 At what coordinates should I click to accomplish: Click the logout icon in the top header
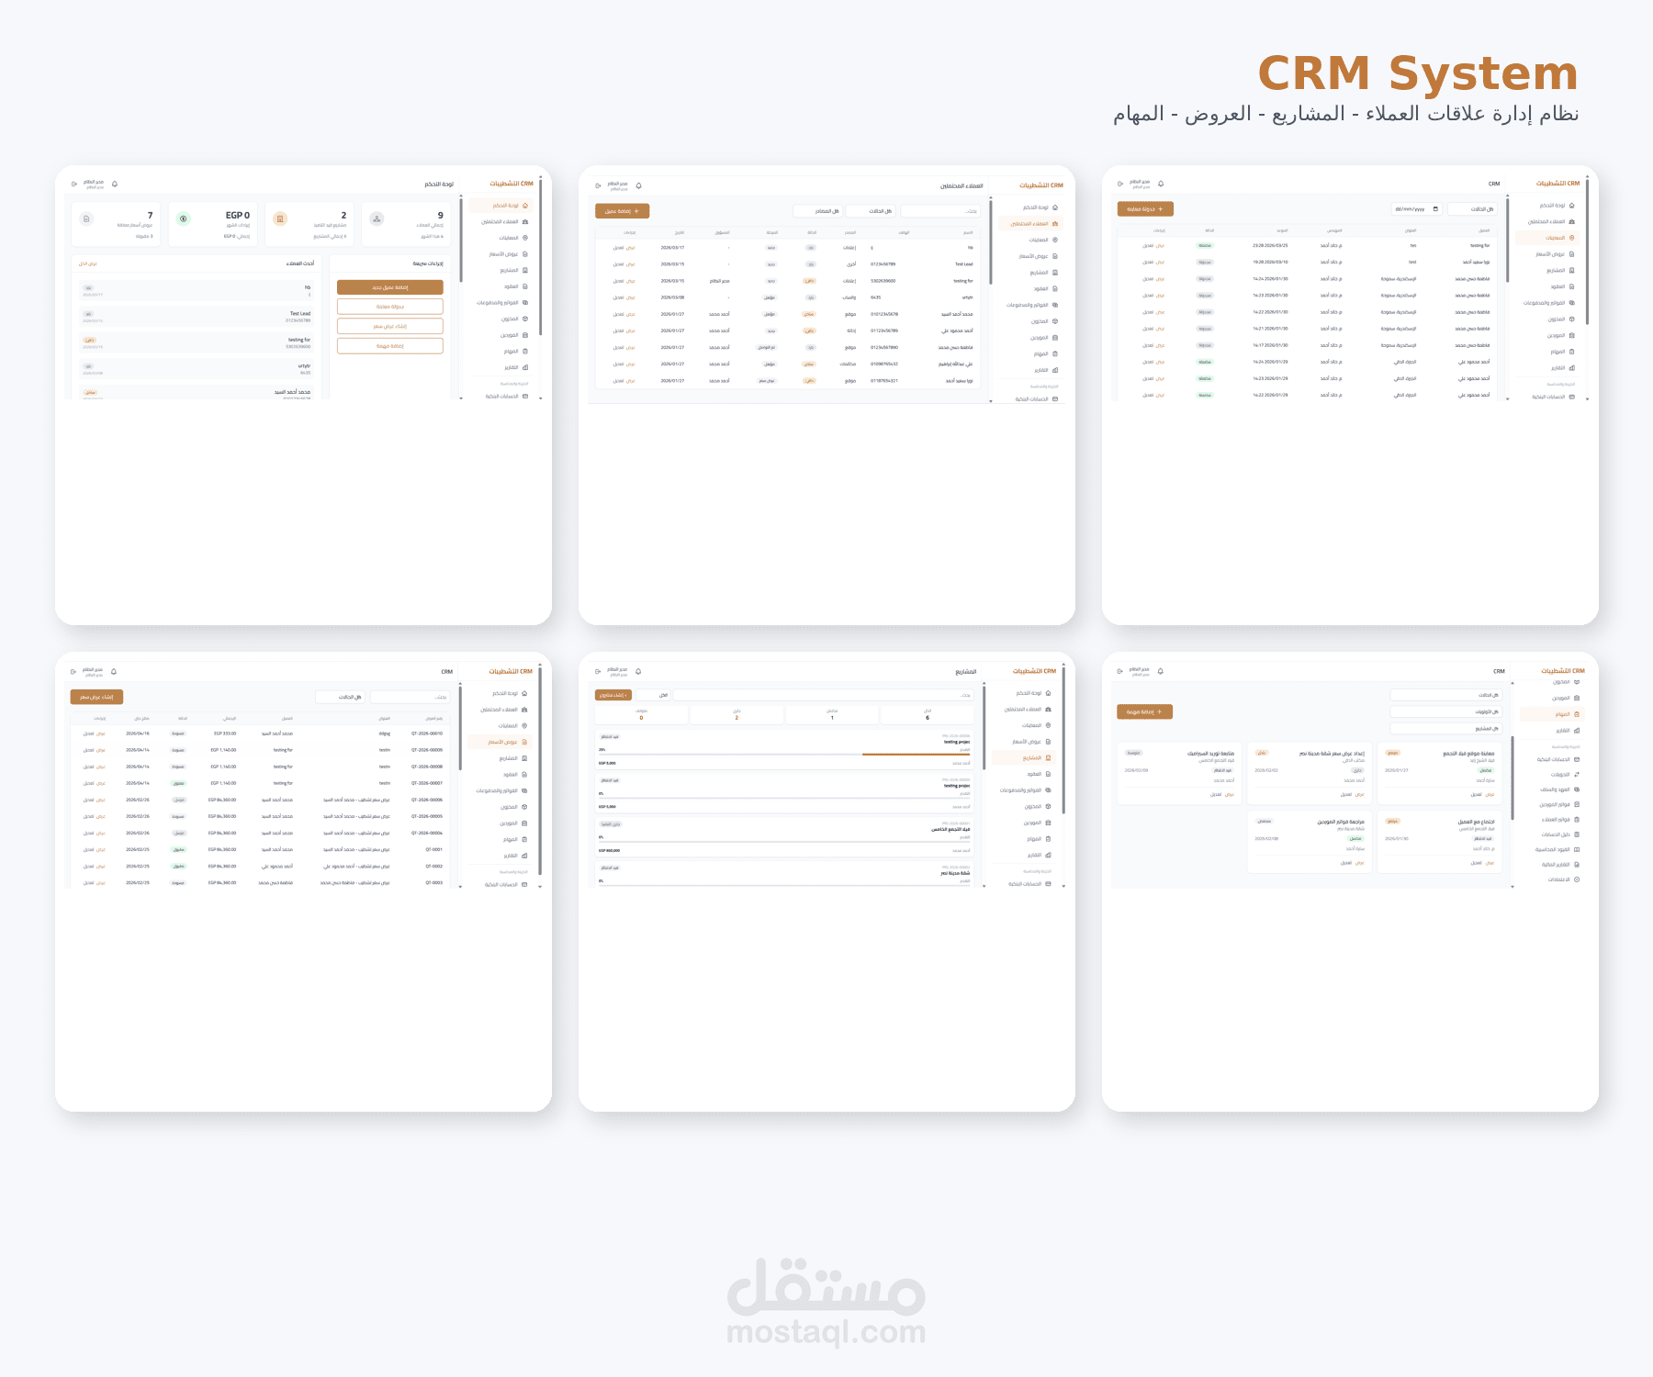click(74, 185)
